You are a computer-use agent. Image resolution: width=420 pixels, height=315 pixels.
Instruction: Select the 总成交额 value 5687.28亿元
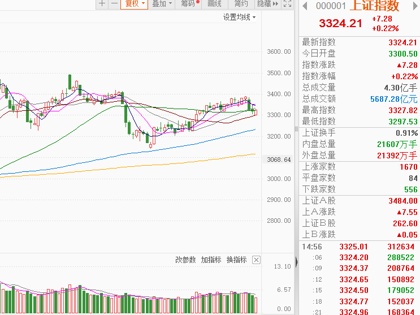394,99
